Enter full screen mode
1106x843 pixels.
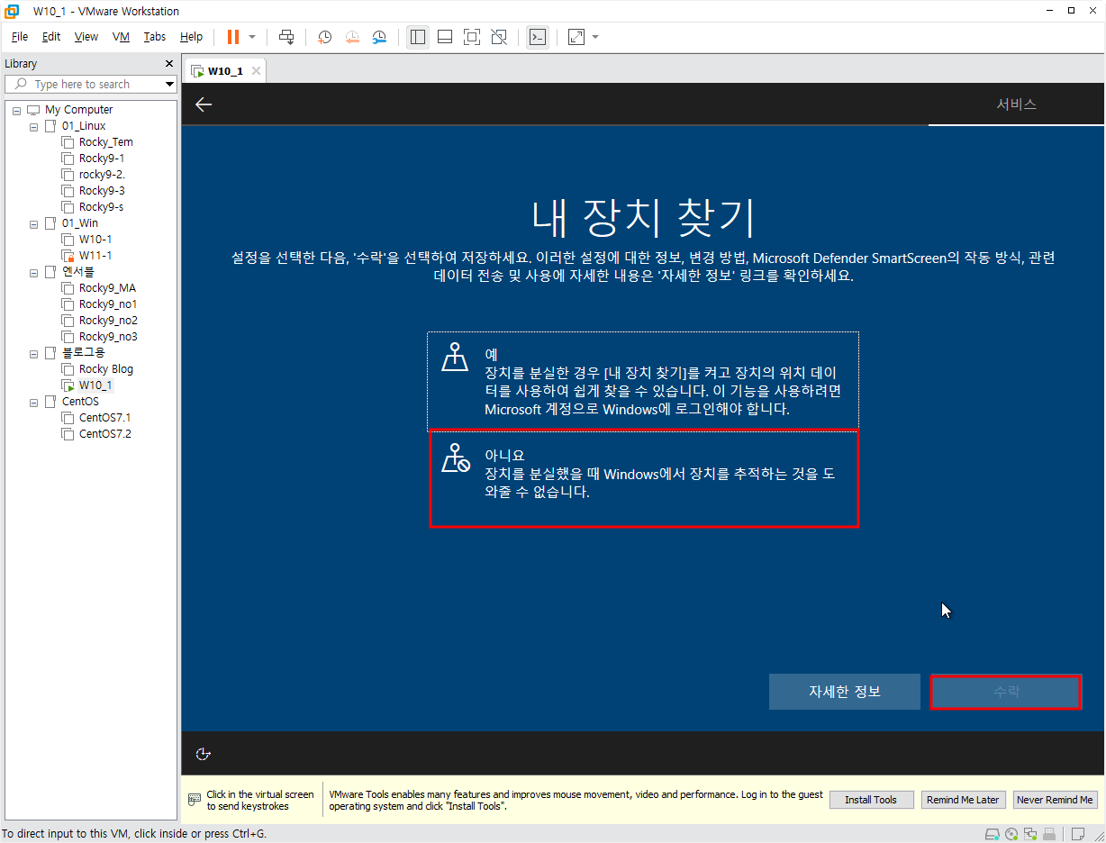coord(472,37)
